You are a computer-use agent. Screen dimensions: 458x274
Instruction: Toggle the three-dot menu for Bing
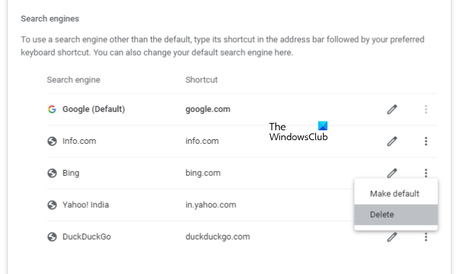point(426,173)
